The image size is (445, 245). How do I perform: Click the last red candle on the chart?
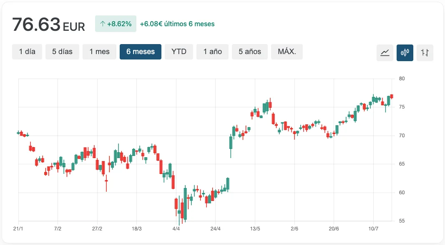click(392, 96)
